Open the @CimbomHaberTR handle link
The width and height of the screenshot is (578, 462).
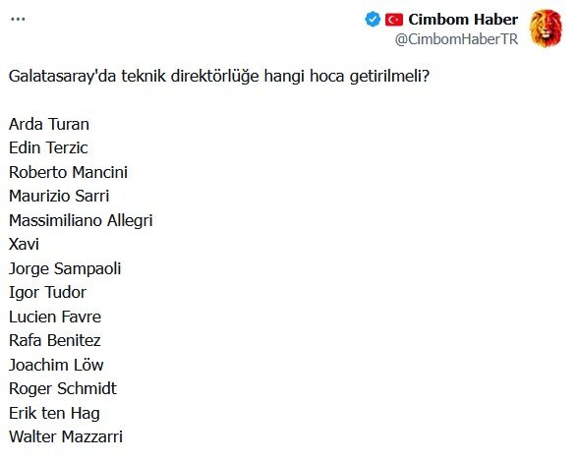click(x=456, y=39)
